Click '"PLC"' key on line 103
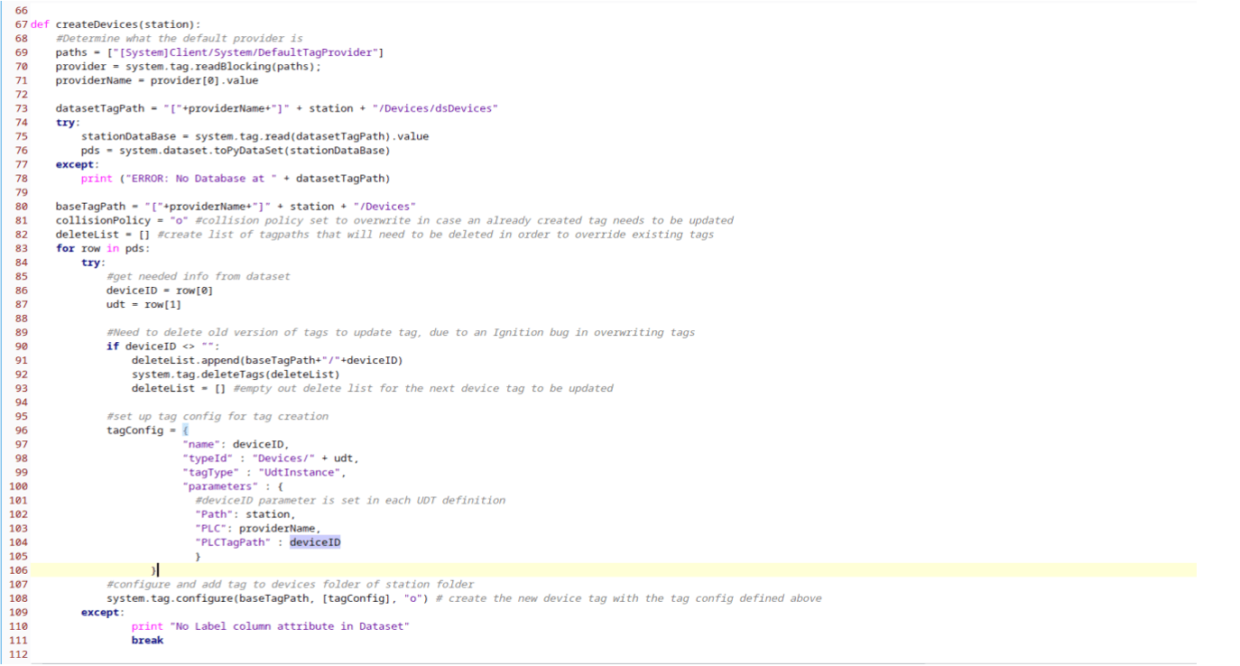This screenshot has width=1240, height=666. click(211, 528)
